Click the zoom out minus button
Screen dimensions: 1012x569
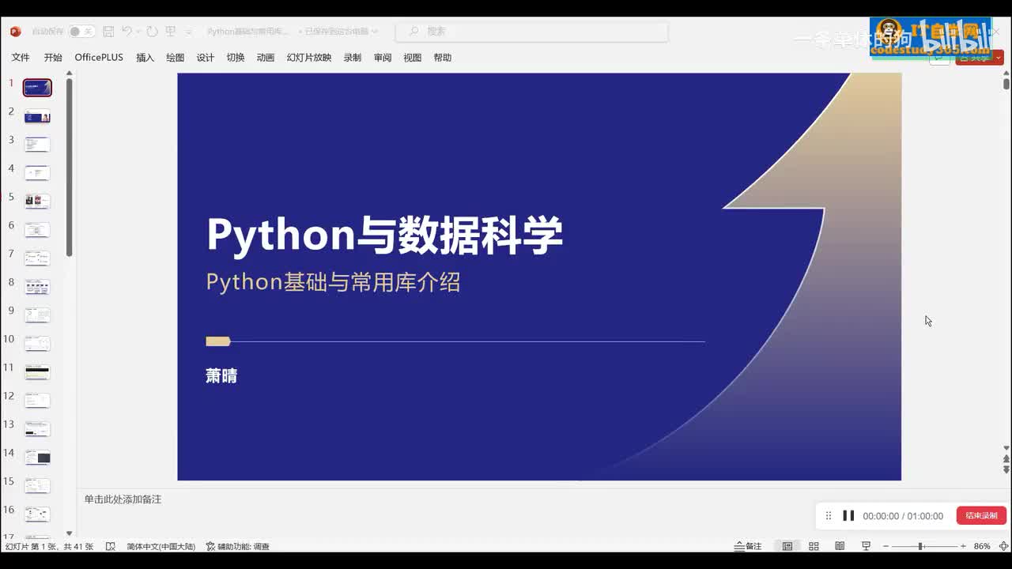[x=886, y=546]
